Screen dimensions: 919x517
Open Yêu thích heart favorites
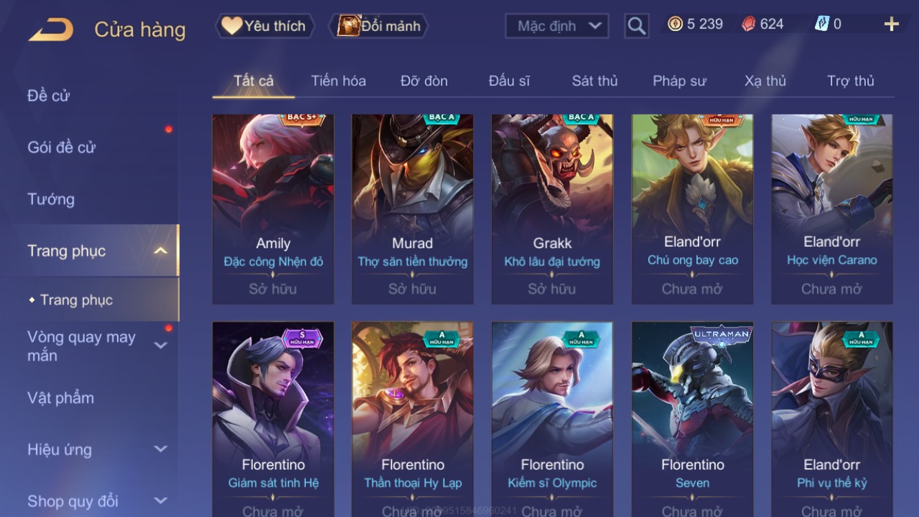click(x=265, y=26)
